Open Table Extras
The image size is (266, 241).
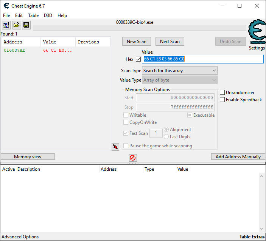click(x=252, y=237)
